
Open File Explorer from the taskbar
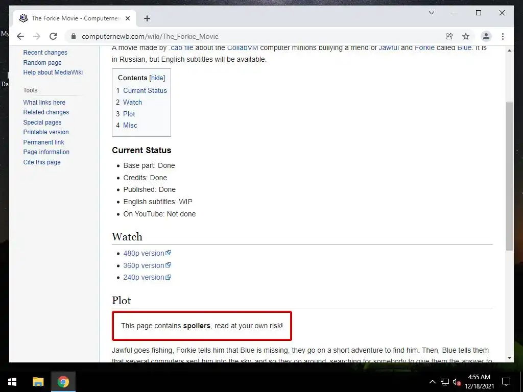coord(38,382)
